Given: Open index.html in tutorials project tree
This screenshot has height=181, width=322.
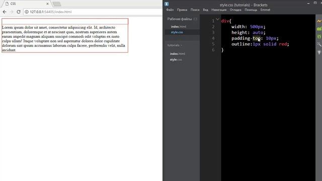Looking at the screenshot, I should (178, 54).
